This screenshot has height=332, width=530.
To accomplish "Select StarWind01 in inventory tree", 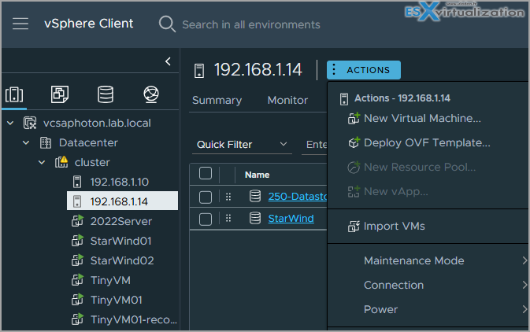I will pos(120,241).
